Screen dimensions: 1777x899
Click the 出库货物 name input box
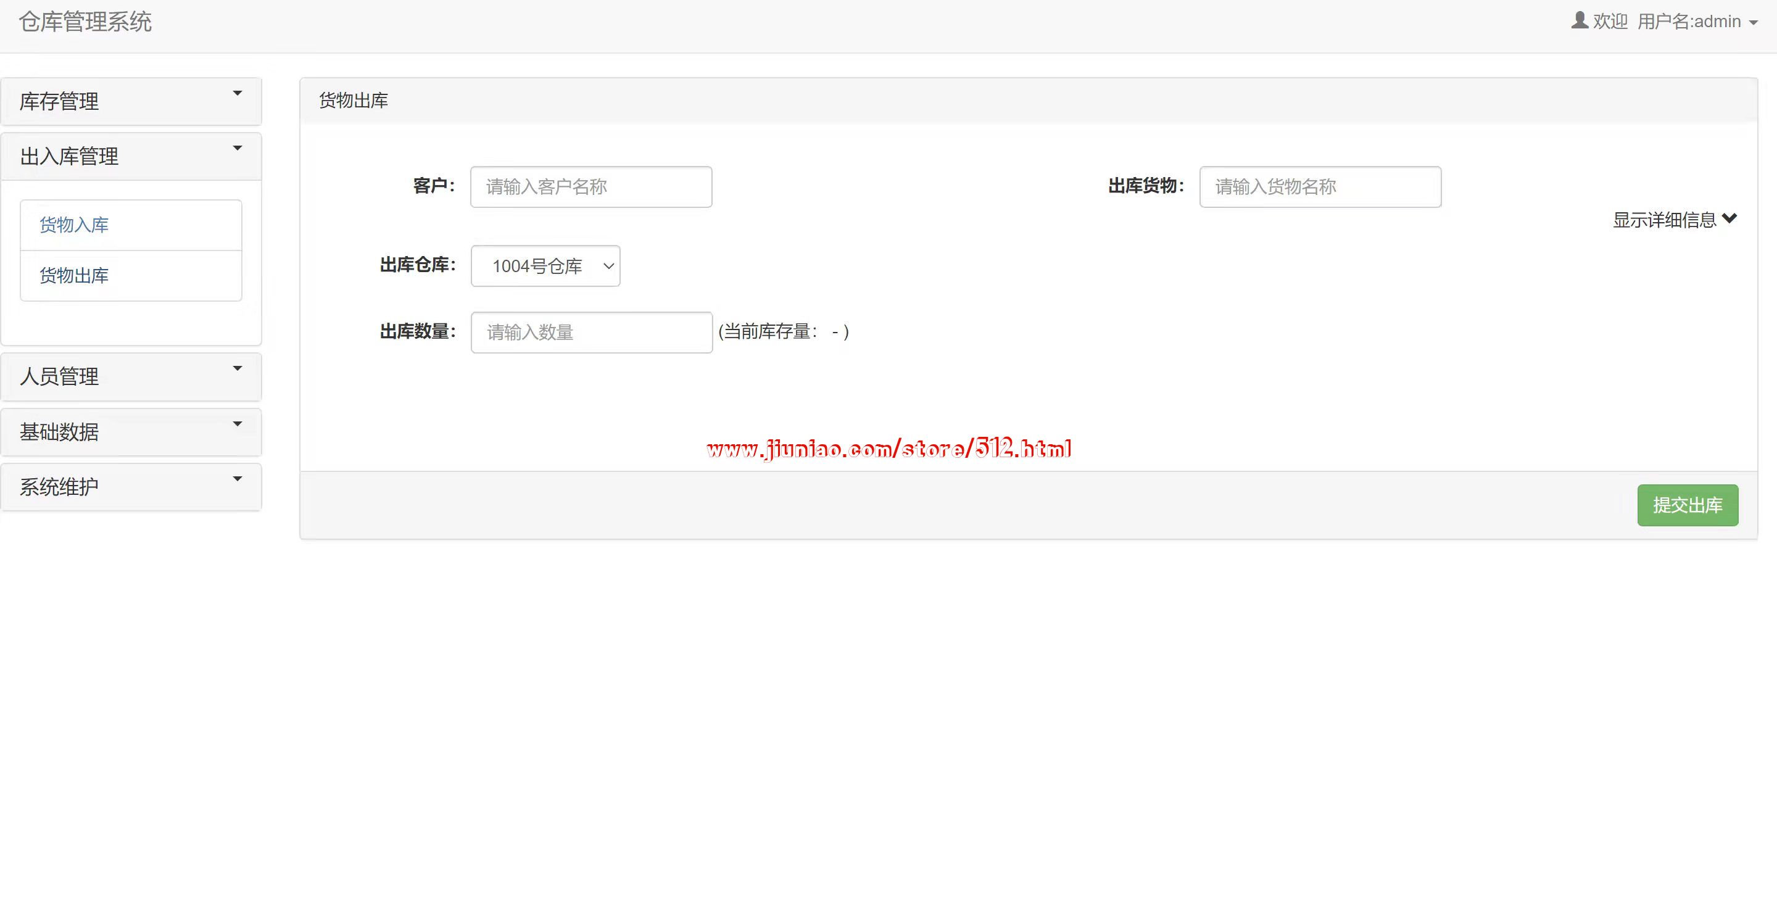(1320, 187)
